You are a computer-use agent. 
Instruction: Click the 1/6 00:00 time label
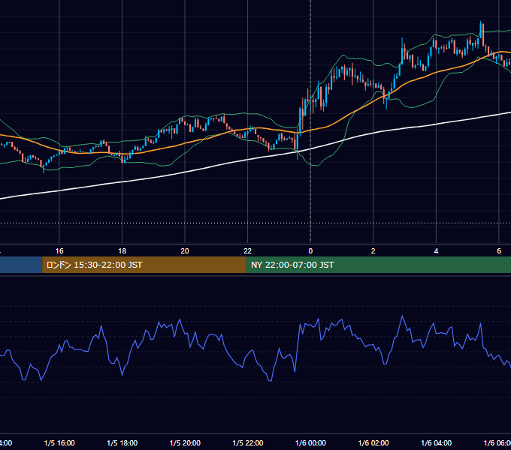tap(310, 442)
